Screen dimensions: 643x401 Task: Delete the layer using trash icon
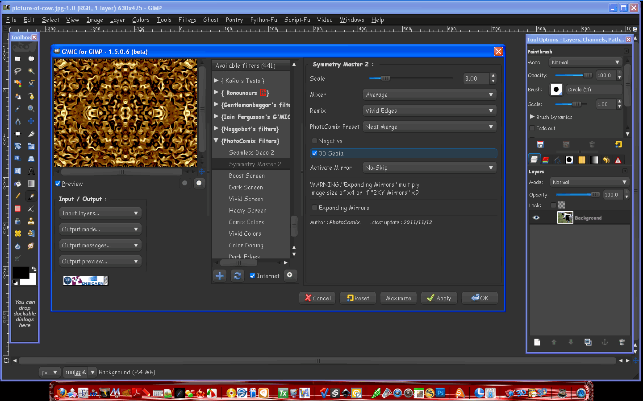pos(622,342)
